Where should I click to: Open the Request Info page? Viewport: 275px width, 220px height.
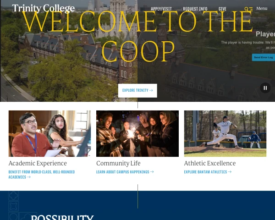[x=195, y=9]
